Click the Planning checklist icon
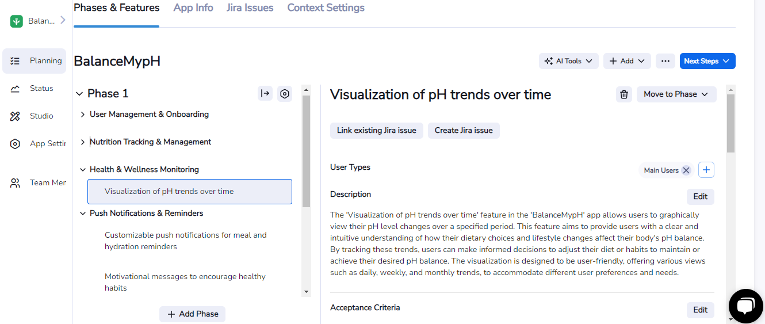The height and width of the screenshot is (324, 765). [16, 61]
